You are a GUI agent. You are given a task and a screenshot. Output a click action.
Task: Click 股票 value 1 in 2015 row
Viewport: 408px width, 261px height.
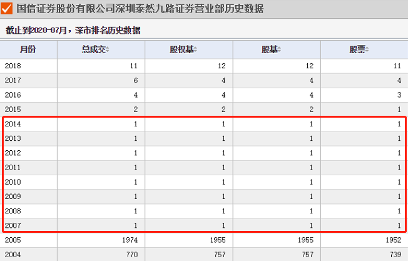[x=399, y=110]
